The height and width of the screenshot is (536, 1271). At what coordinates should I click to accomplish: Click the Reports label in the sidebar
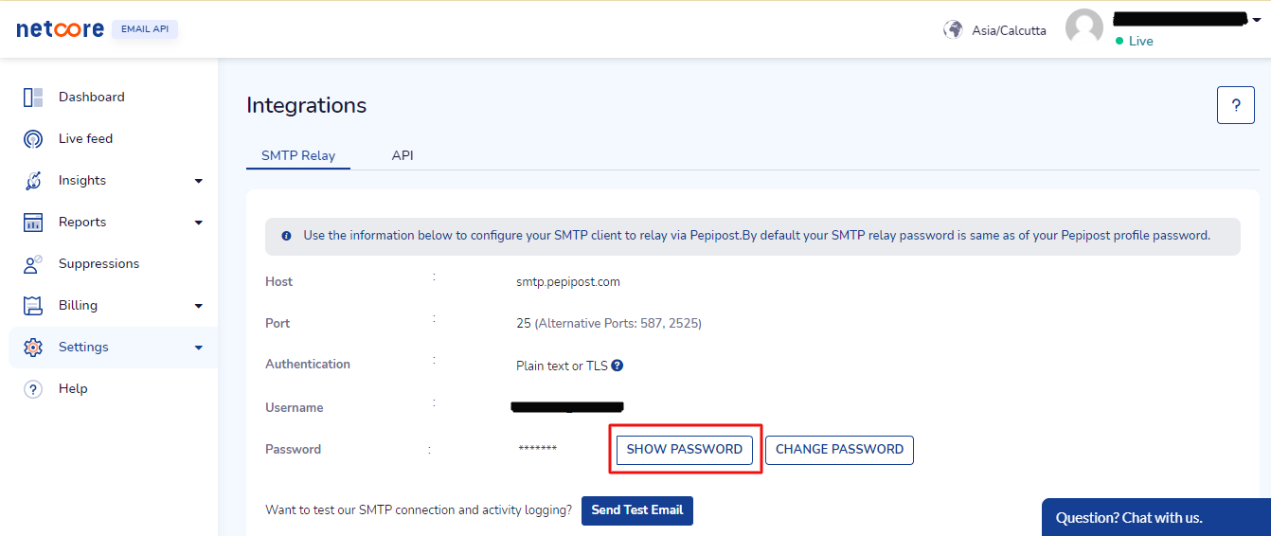coord(82,223)
